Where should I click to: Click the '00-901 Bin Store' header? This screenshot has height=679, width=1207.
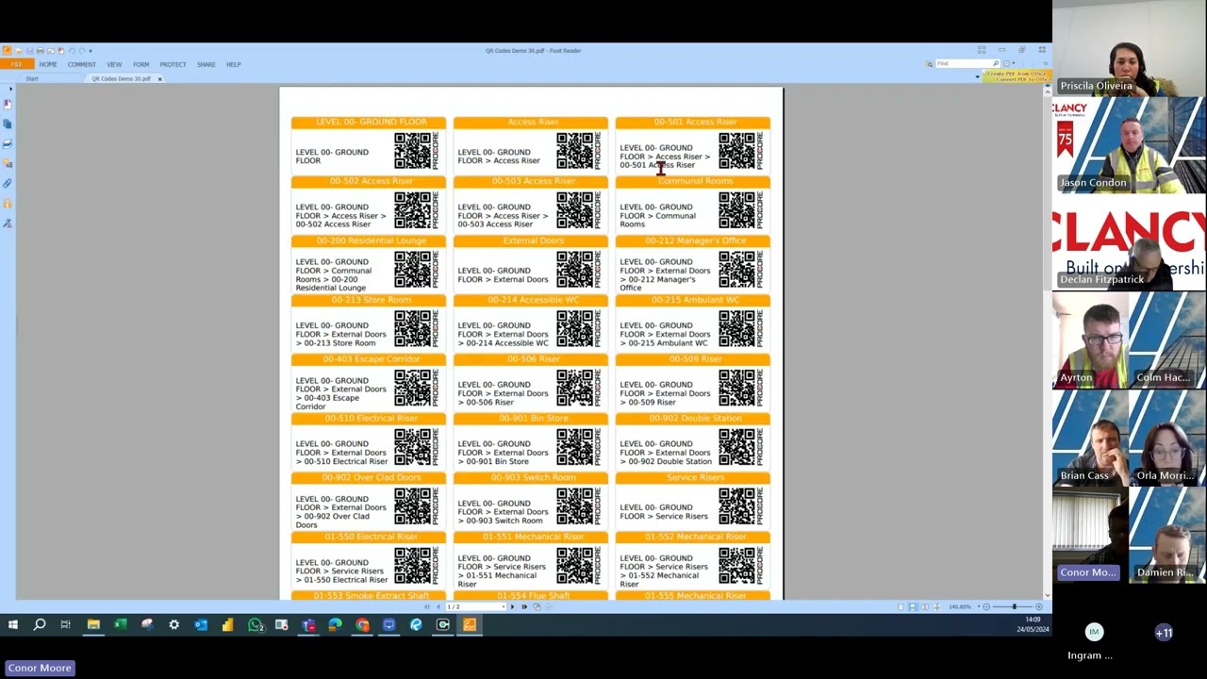pos(533,419)
